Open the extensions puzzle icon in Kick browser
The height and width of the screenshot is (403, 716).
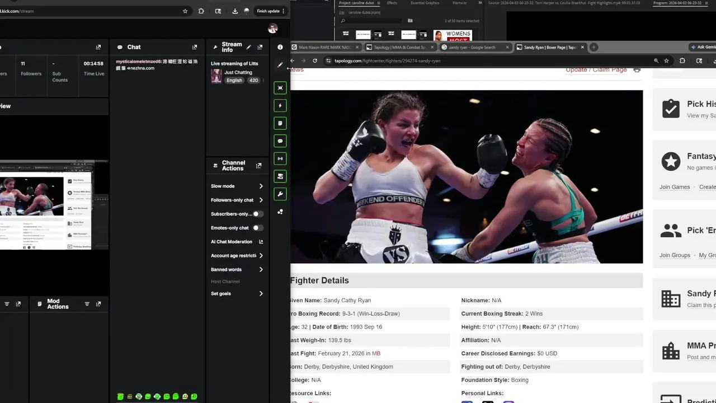tap(201, 11)
